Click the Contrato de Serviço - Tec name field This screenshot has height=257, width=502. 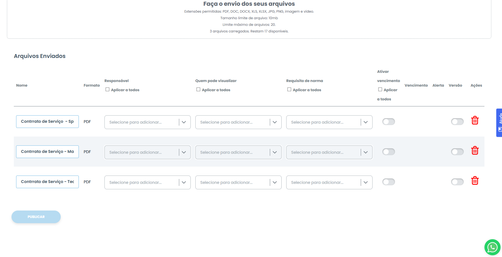click(x=47, y=182)
